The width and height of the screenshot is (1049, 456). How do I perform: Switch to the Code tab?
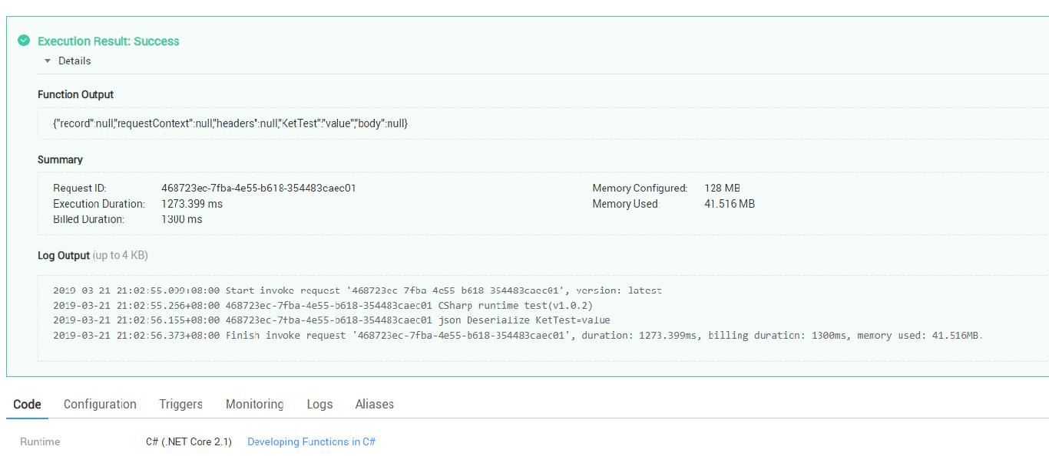(x=27, y=404)
